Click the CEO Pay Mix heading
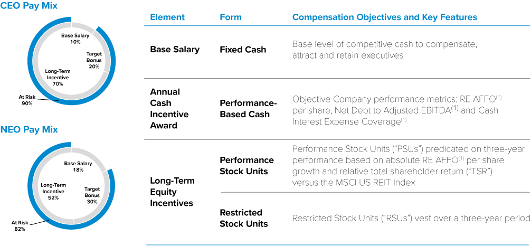Viewport: 531px width, 246px height. pyautogui.click(x=29, y=6)
